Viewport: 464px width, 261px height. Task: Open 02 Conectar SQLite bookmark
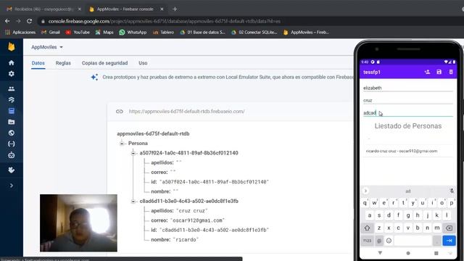pos(254,32)
